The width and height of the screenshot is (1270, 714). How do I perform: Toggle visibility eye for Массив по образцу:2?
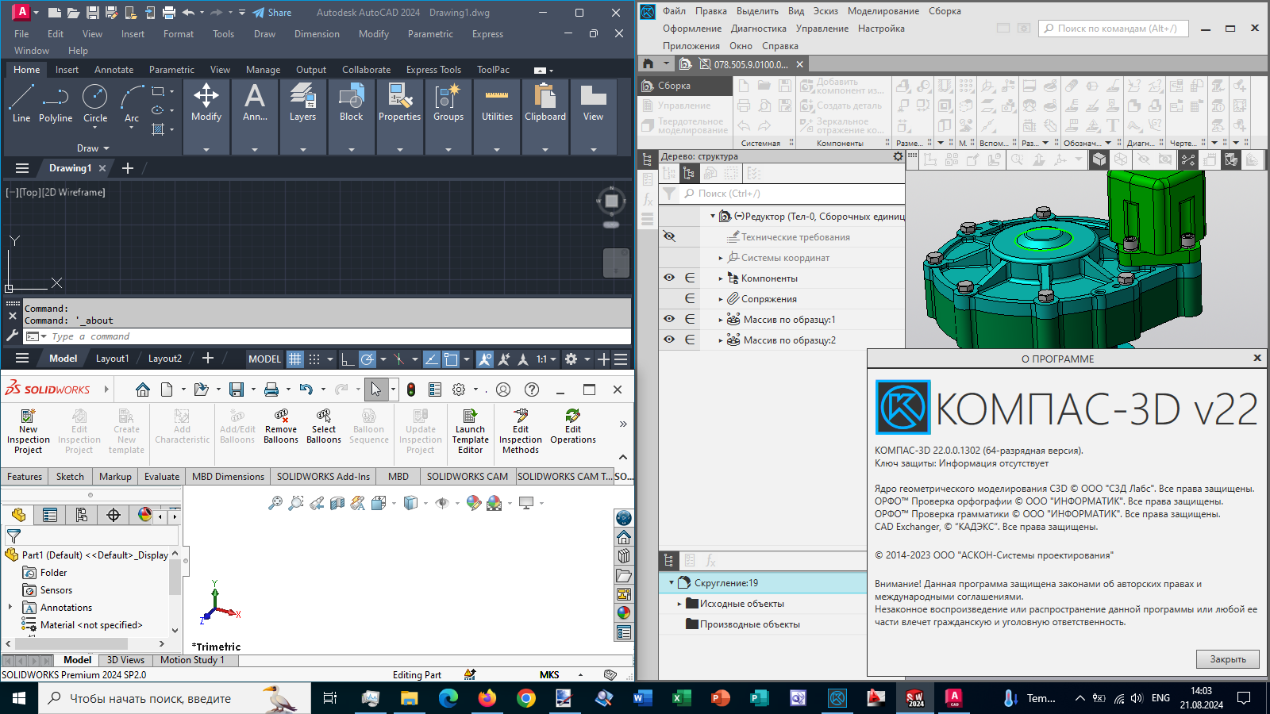pyautogui.click(x=669, y=340)
